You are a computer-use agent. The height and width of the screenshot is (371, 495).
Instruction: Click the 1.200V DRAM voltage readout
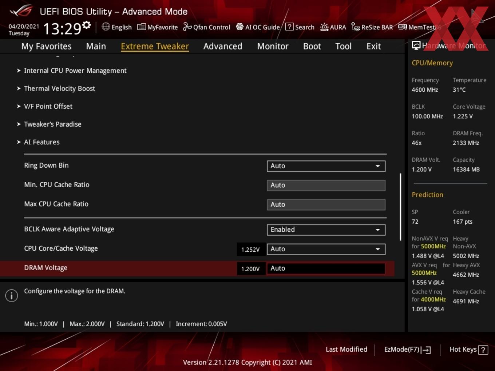pos(250,269)
